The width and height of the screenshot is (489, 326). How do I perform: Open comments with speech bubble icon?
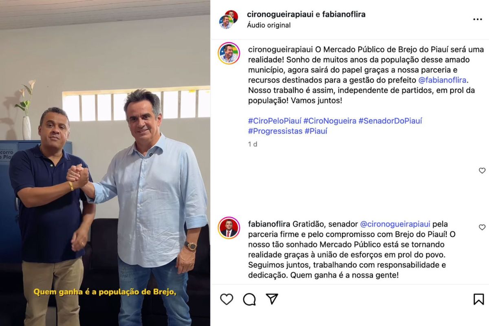249,299
